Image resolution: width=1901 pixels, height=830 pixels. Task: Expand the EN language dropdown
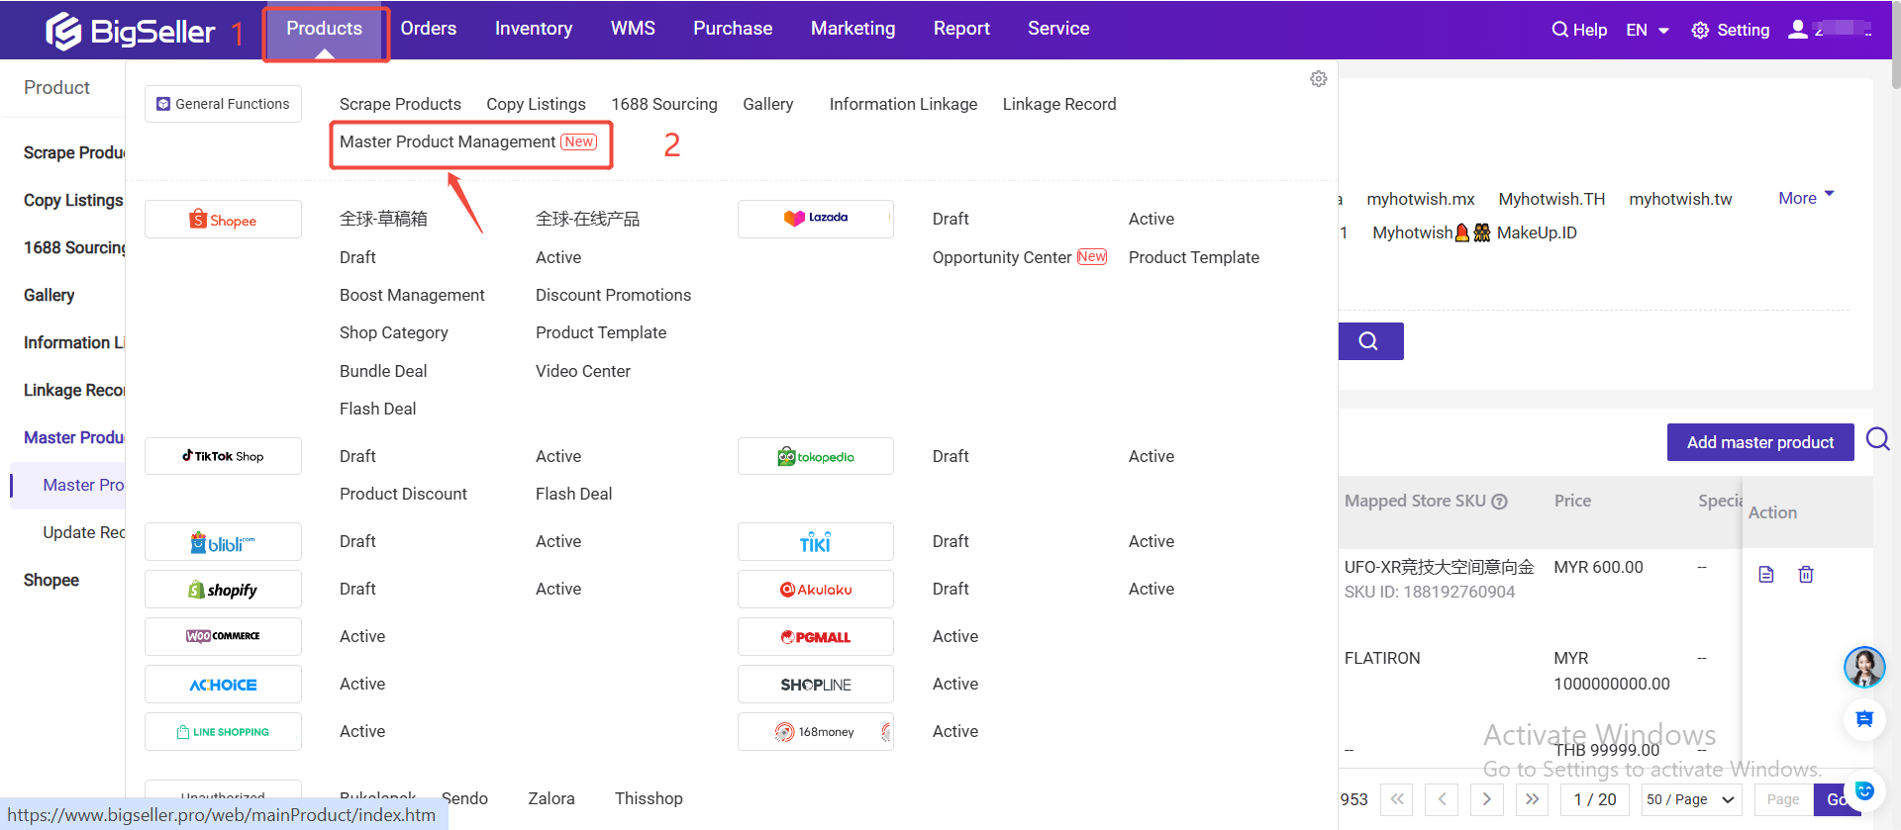1648,30
